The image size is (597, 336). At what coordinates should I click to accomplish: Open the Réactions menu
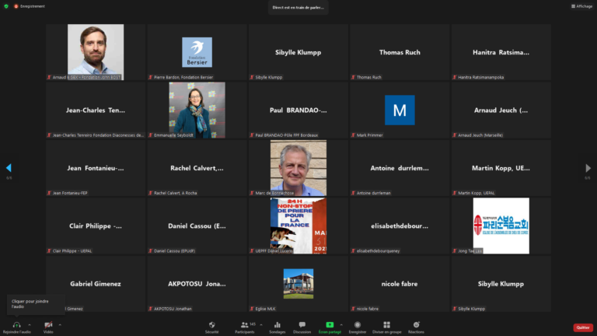(417, 324)
